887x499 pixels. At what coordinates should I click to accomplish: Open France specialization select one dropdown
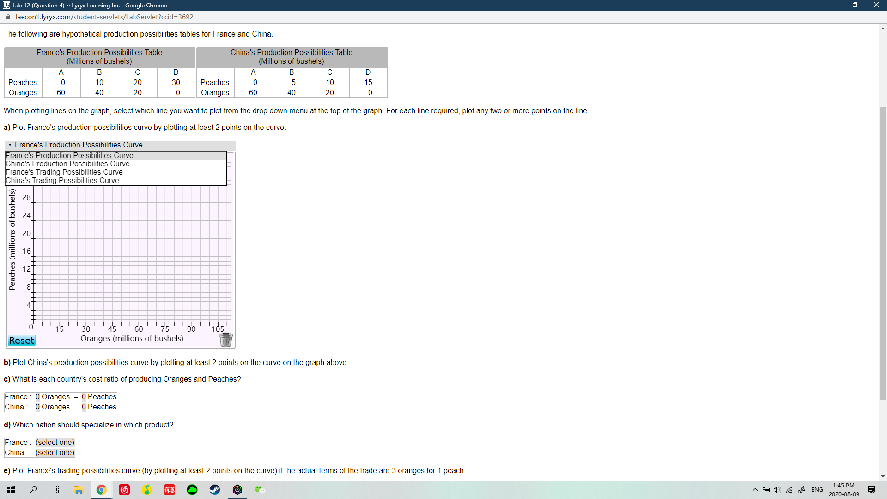(x=55, y=442)
